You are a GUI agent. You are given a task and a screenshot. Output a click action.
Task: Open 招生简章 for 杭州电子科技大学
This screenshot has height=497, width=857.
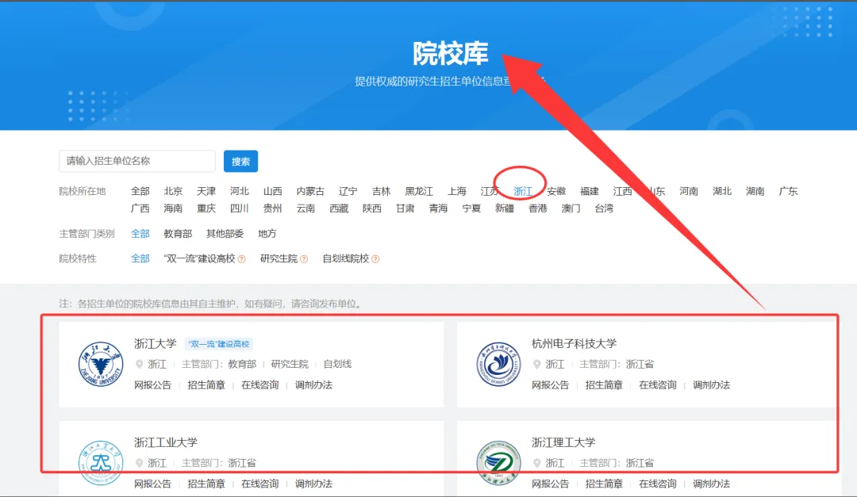[x=604, y=385]
